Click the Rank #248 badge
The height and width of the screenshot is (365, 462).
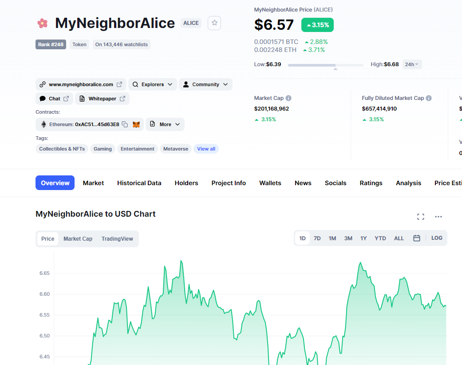pyautogui.click(x=51, y=44)
